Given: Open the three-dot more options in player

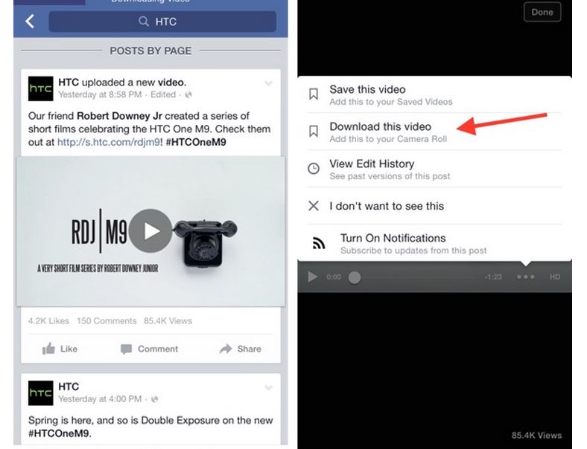Looking at the screenshot, I should click(526, 277).
